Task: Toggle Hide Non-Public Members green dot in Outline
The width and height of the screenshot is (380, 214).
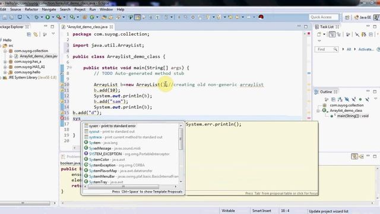Action: click(360, 99)
